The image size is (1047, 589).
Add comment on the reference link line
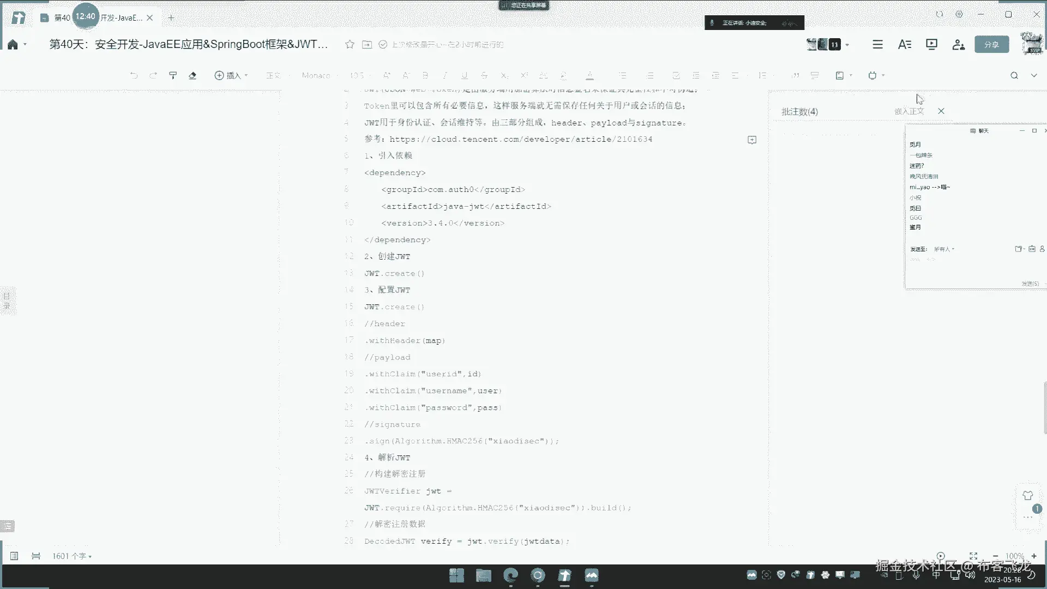pyautogui.click(x=752, y=140)
